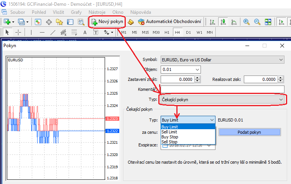The height and width of the screenshot is (184, 291).
Task: Open the Pohled menu
Action: coord(39,12)
